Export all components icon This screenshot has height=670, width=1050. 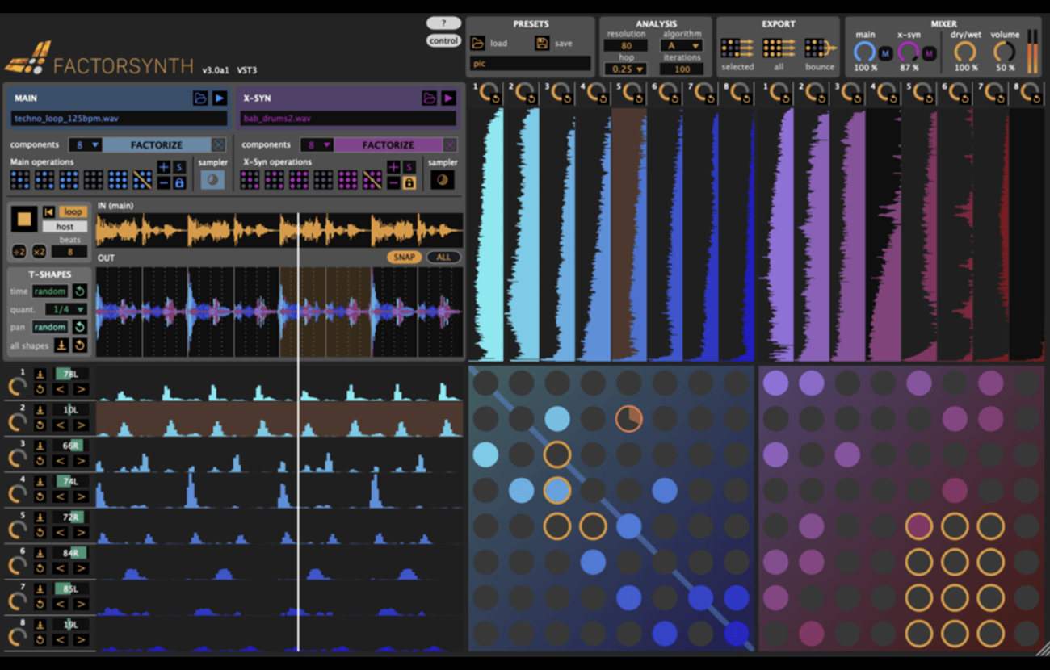(779, 48)
